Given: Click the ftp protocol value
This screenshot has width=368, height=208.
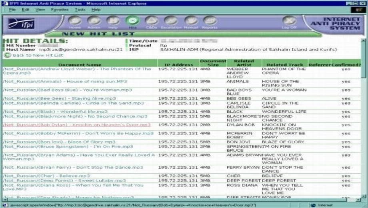Looking at the screenshot, I should coord(164,45).
